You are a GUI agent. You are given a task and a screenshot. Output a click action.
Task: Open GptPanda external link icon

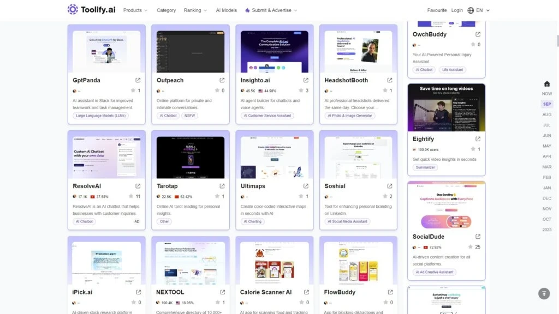click(138, 80)
